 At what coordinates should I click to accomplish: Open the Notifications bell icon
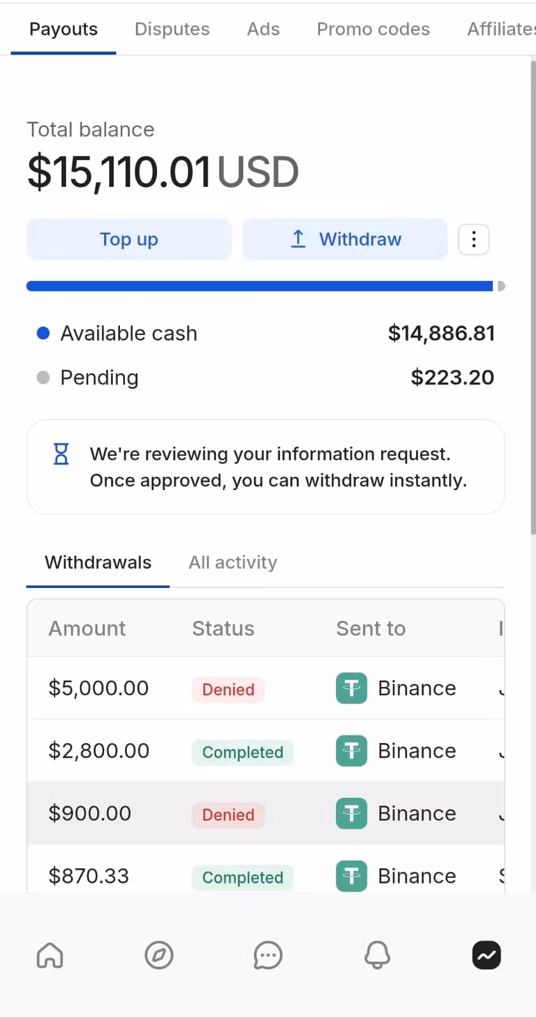coord(377,955)
